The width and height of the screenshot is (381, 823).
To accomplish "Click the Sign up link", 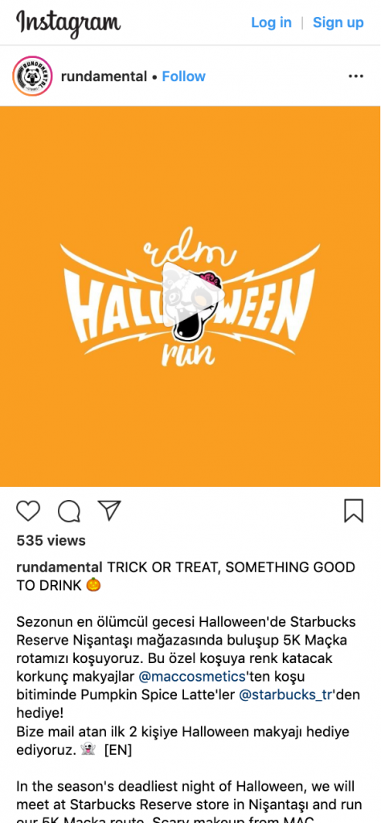I will [x=338, y=23].
